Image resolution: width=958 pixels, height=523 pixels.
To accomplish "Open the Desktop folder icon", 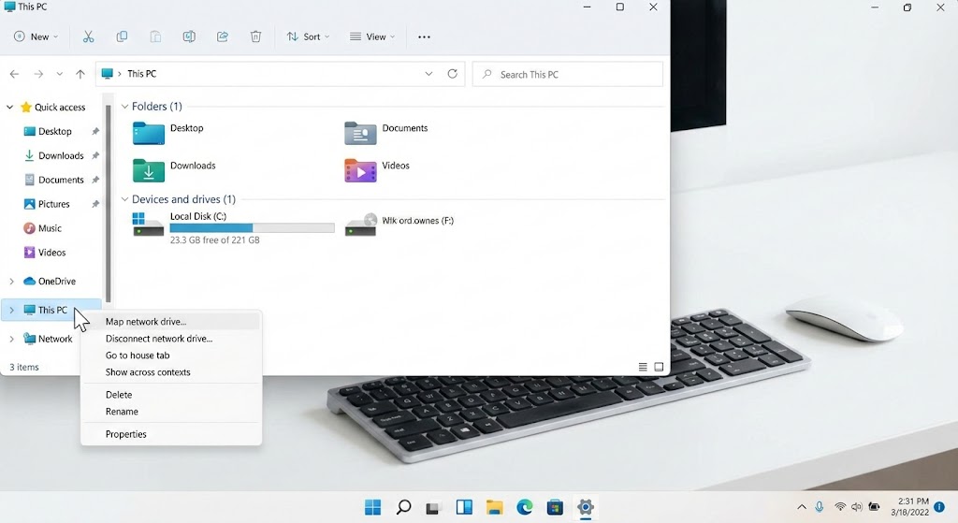I will [149, 133].
